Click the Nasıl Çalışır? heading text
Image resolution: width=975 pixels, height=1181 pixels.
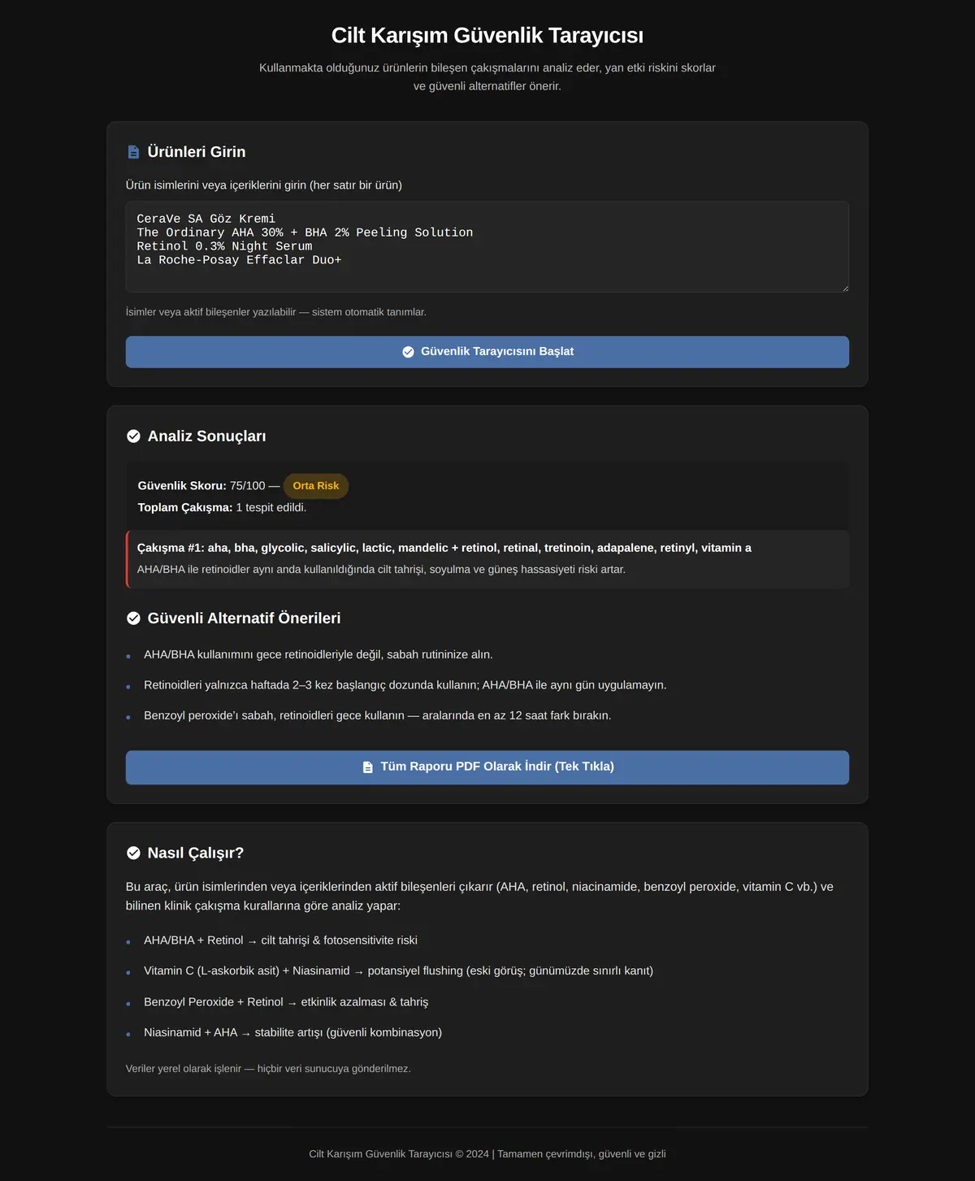click(x=196, y=853)
